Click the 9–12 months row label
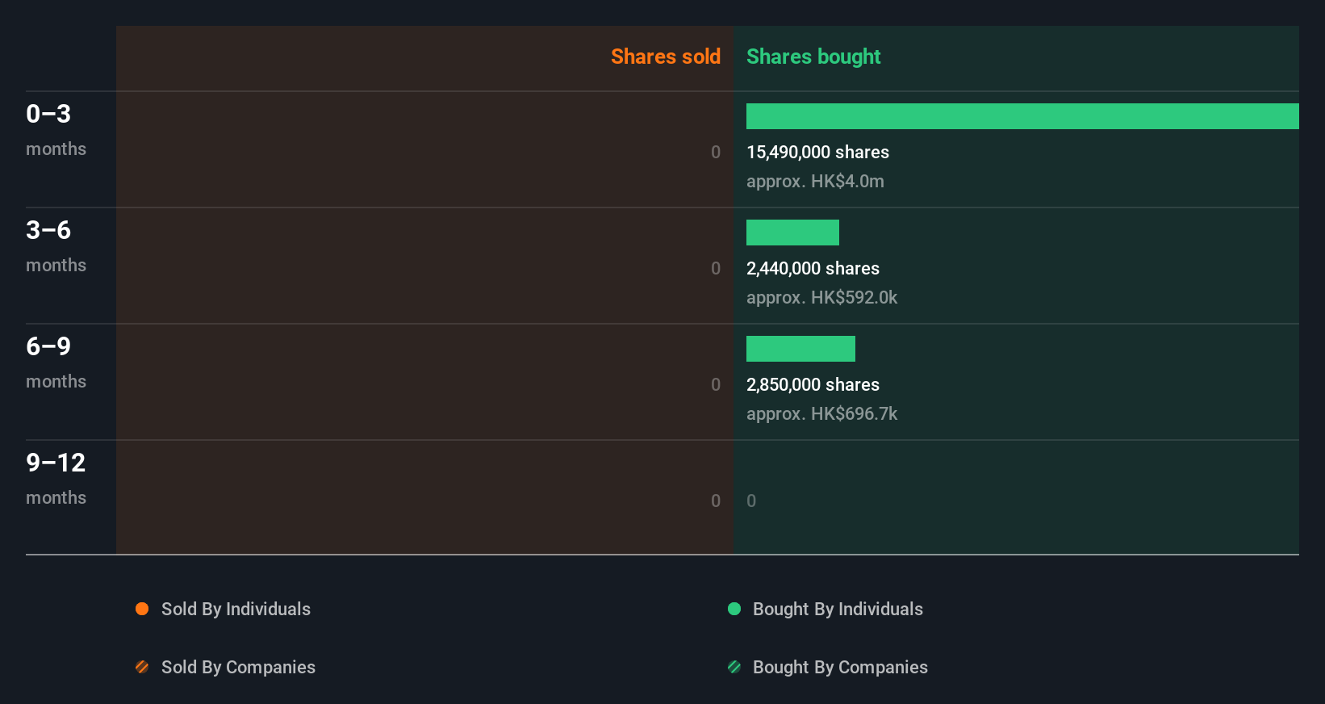1325x704 pixels. coord(56,478)
